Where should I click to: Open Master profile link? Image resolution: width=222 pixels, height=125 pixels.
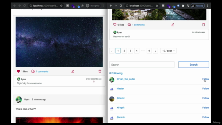pyautogui.click(x=120, y=89)
